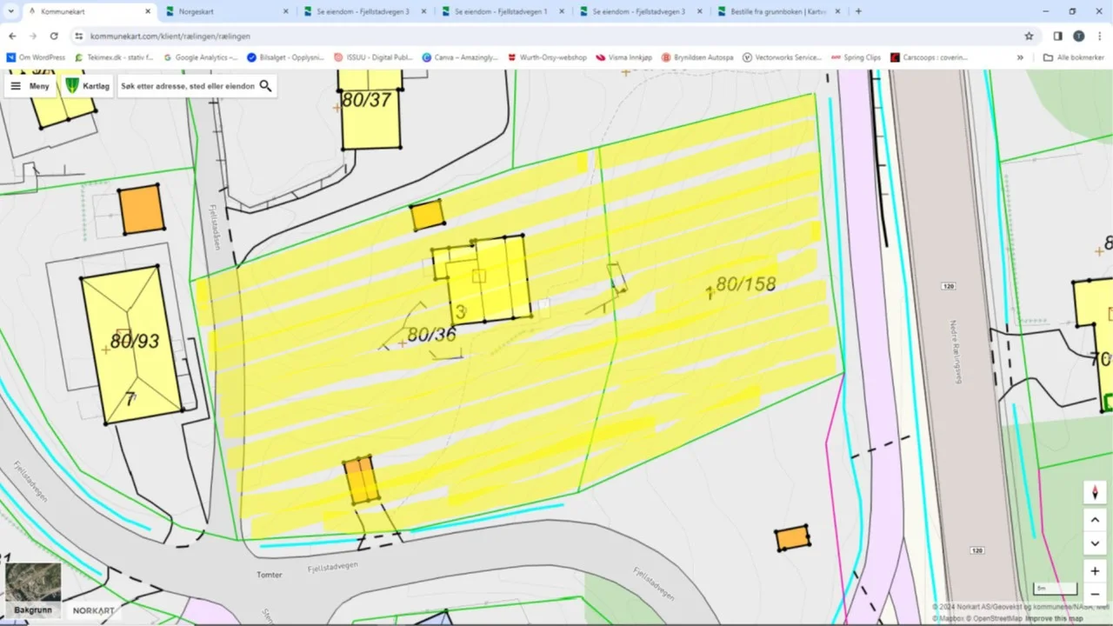The height and width of the screenshot is (626, 1113).
Task: Bookmark this page with star icon
Action: (1030, 36)
